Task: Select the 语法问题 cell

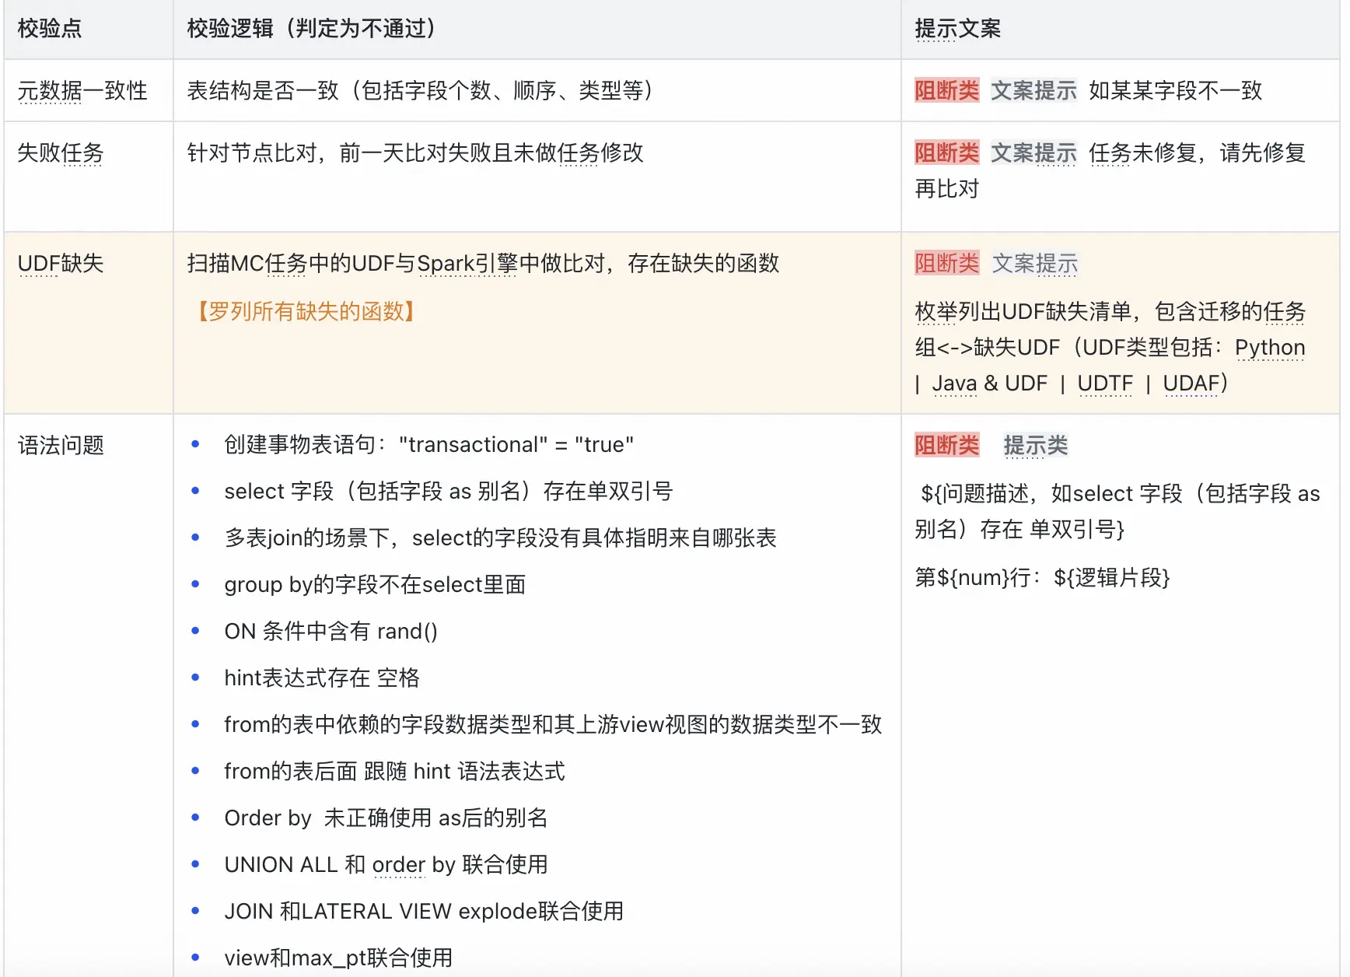Action: (x=61, y=446)
